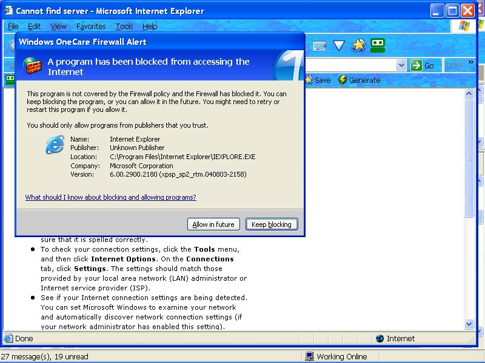Screen dimensions: 485x363
Task: Open the Favorites menu
Action: click(x=91, y=27)
